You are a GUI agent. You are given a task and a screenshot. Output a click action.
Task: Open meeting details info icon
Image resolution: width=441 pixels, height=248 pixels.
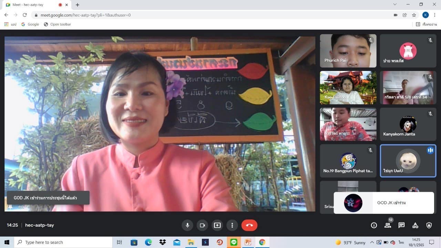(x=374, y=225)
